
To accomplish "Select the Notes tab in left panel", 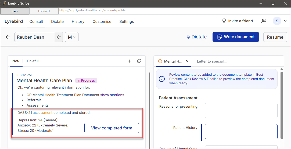I will pyautogui.click(x=16, y=61).
